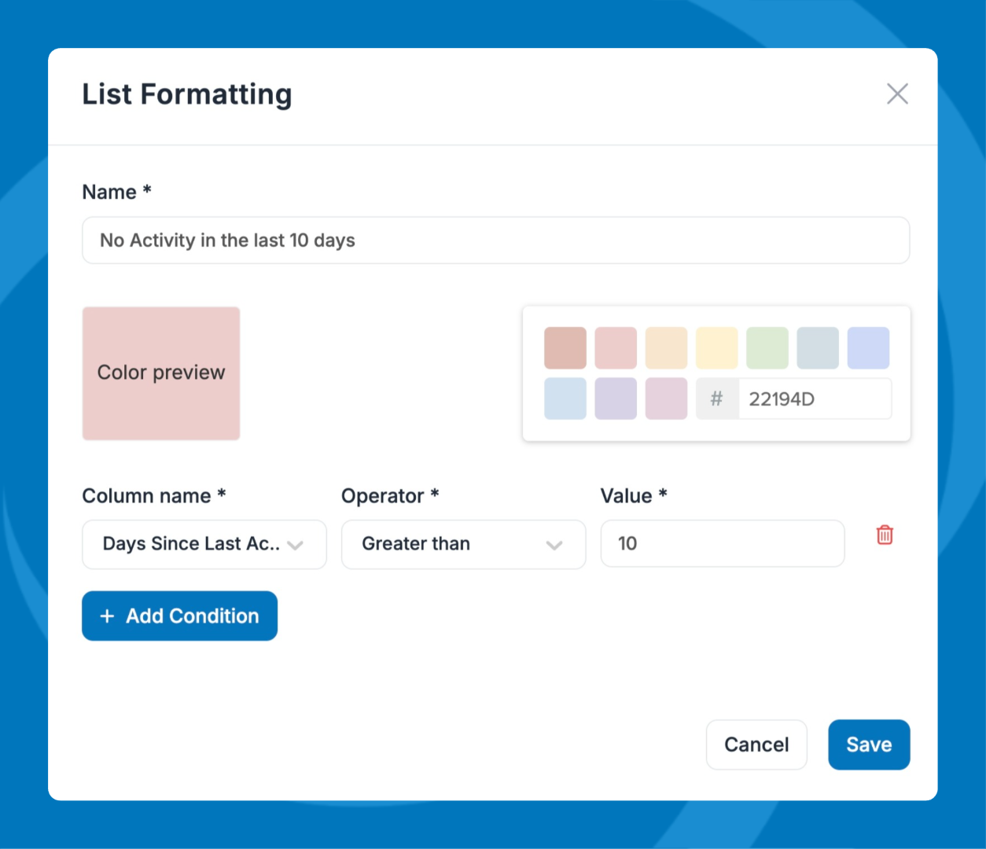
Task: Delete the condition with the trash icon
Action: tap(885, 535)
